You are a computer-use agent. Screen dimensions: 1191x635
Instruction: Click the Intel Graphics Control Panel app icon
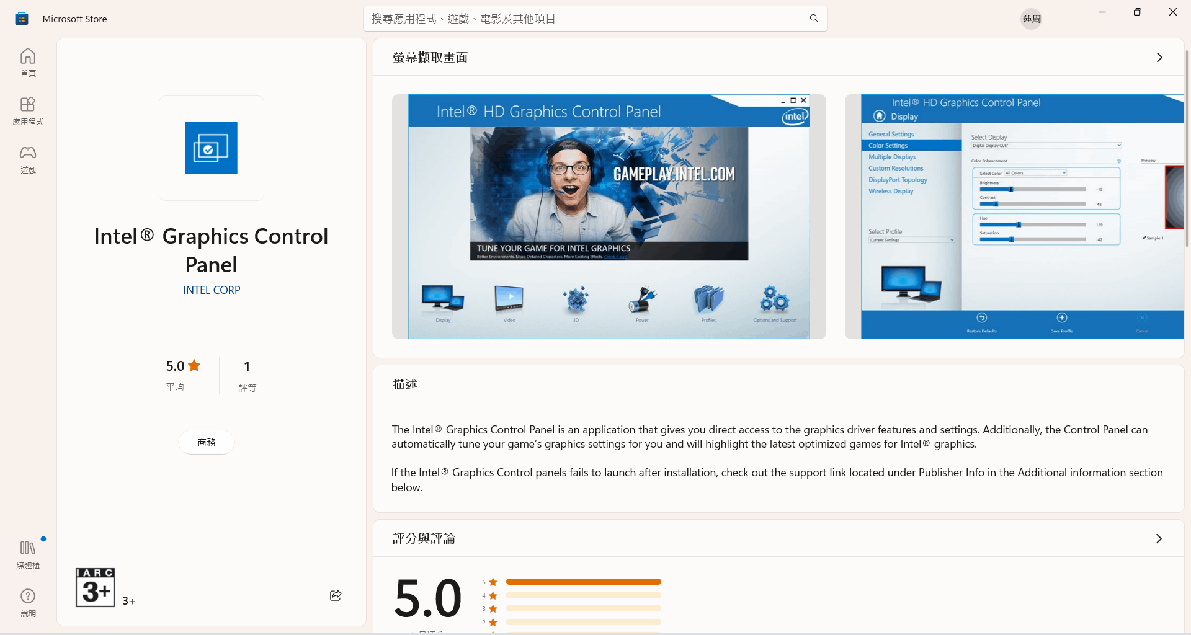coord(211,148)
